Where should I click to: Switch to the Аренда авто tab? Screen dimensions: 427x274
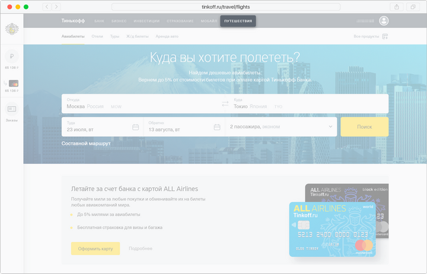[x=167, y=36]
